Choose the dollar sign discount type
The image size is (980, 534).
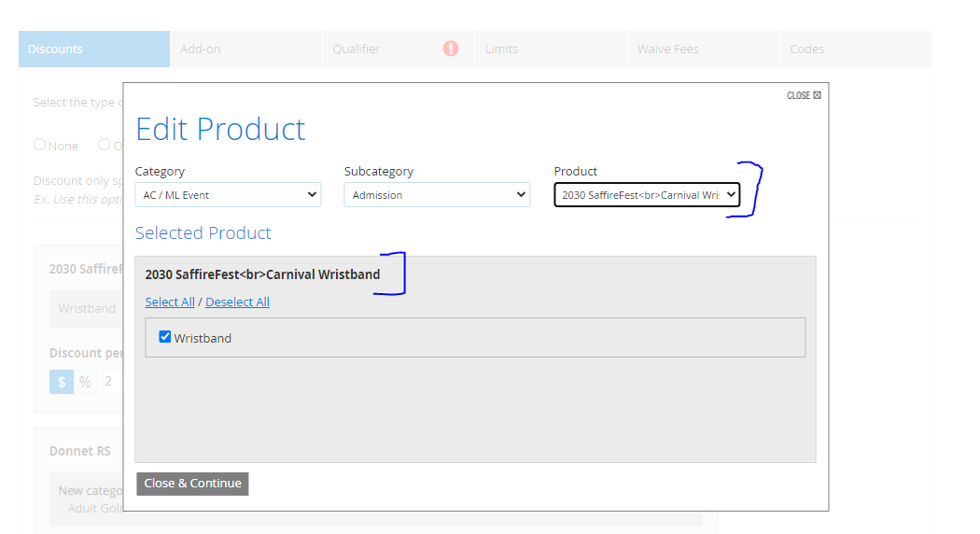[62, 381]
